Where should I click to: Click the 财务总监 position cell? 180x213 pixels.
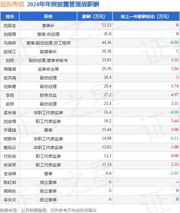(x=48, y=95)
